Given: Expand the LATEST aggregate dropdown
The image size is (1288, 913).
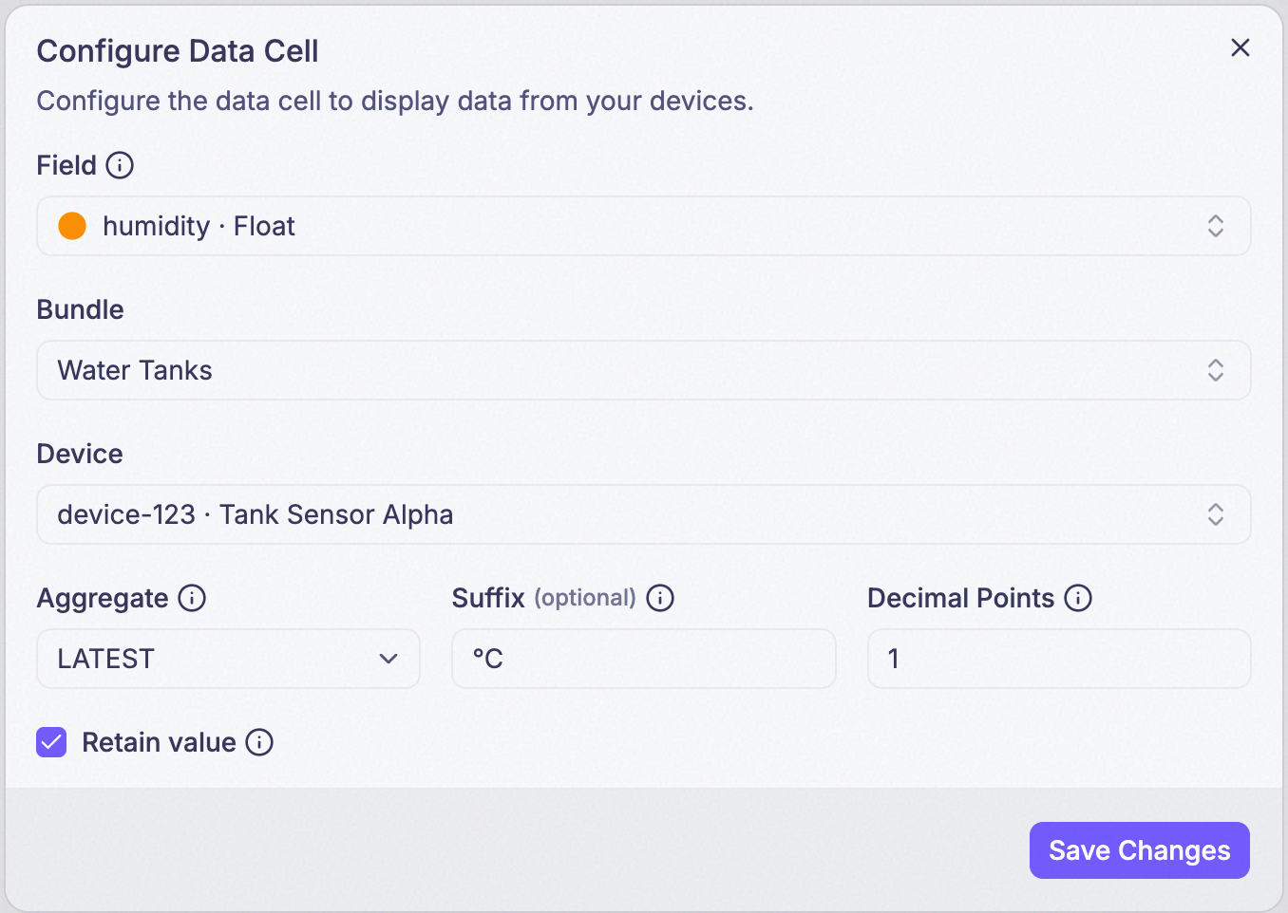Looking at the screenshot, I should [x=228, y=659].
